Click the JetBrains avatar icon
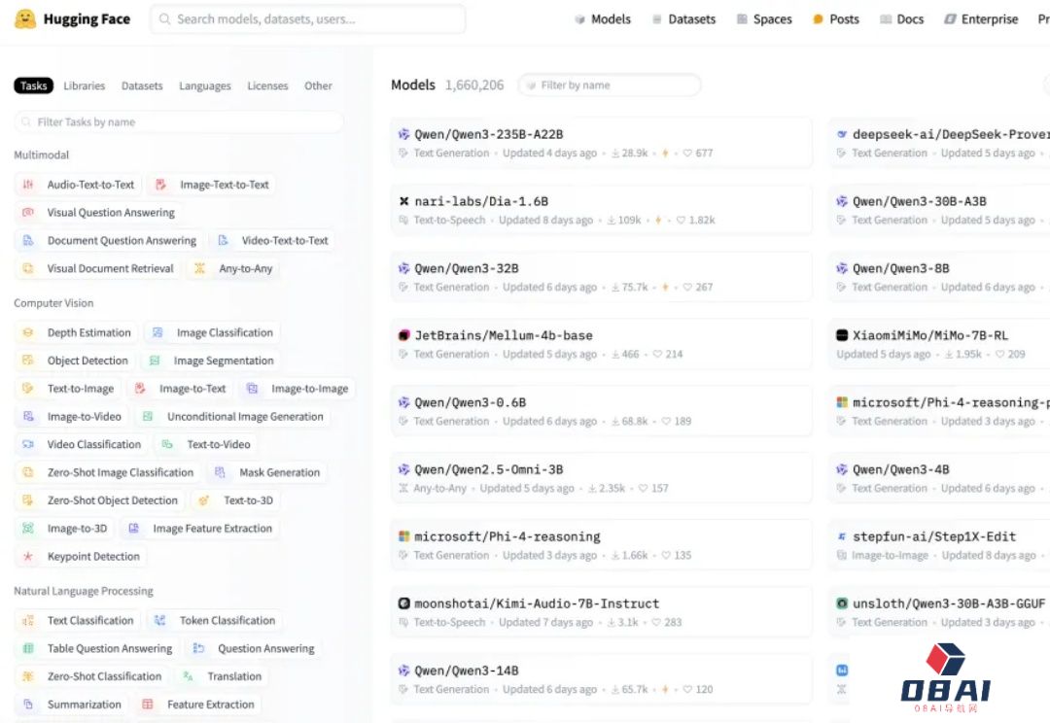1050x723 pixels. 403,335
